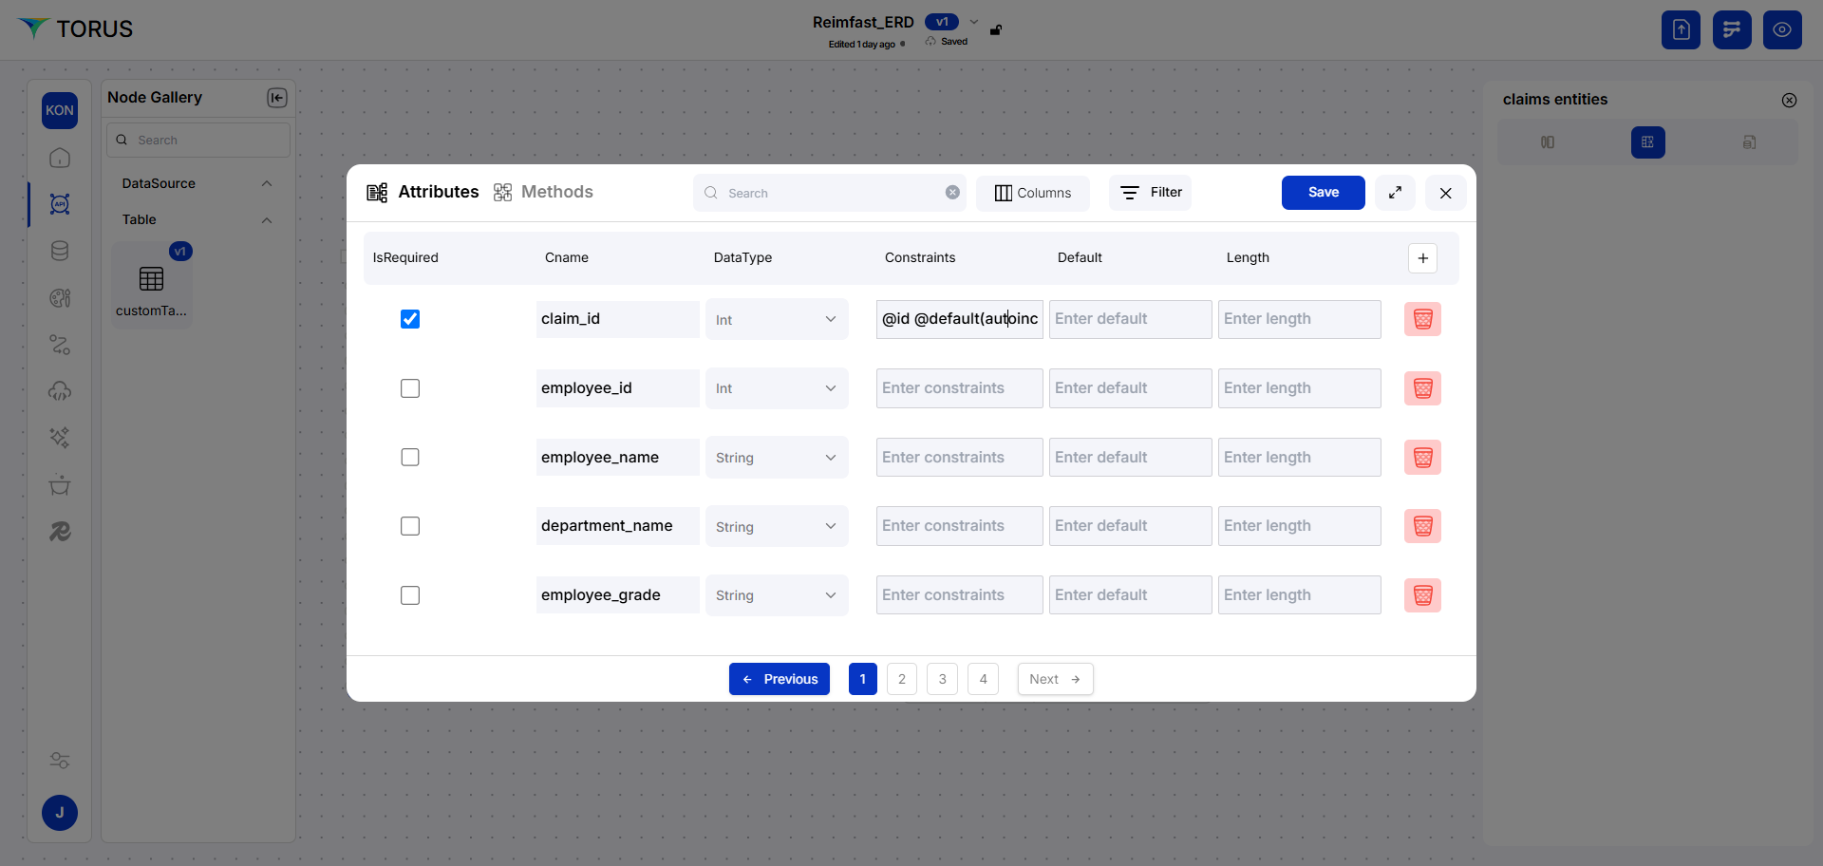Image resolution: width=1823 pixels, height=866 pixels.
Task: Select the cloud icon in the left sidebar
Action: (60, 391)
